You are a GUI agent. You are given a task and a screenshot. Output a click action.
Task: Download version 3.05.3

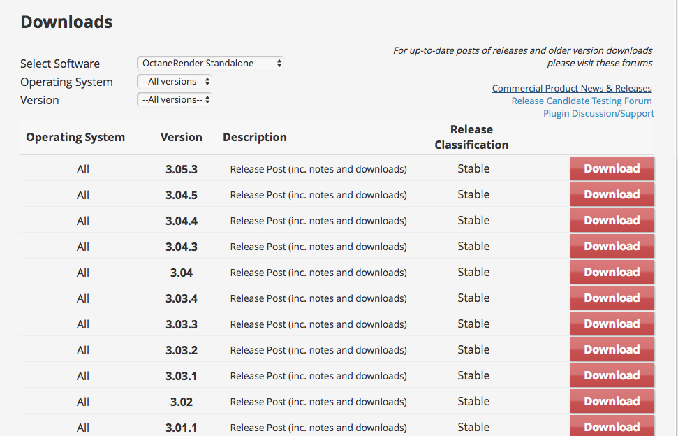click(x=612, y=169)
